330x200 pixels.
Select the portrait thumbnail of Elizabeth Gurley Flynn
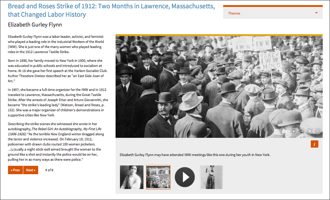(132, 177)
